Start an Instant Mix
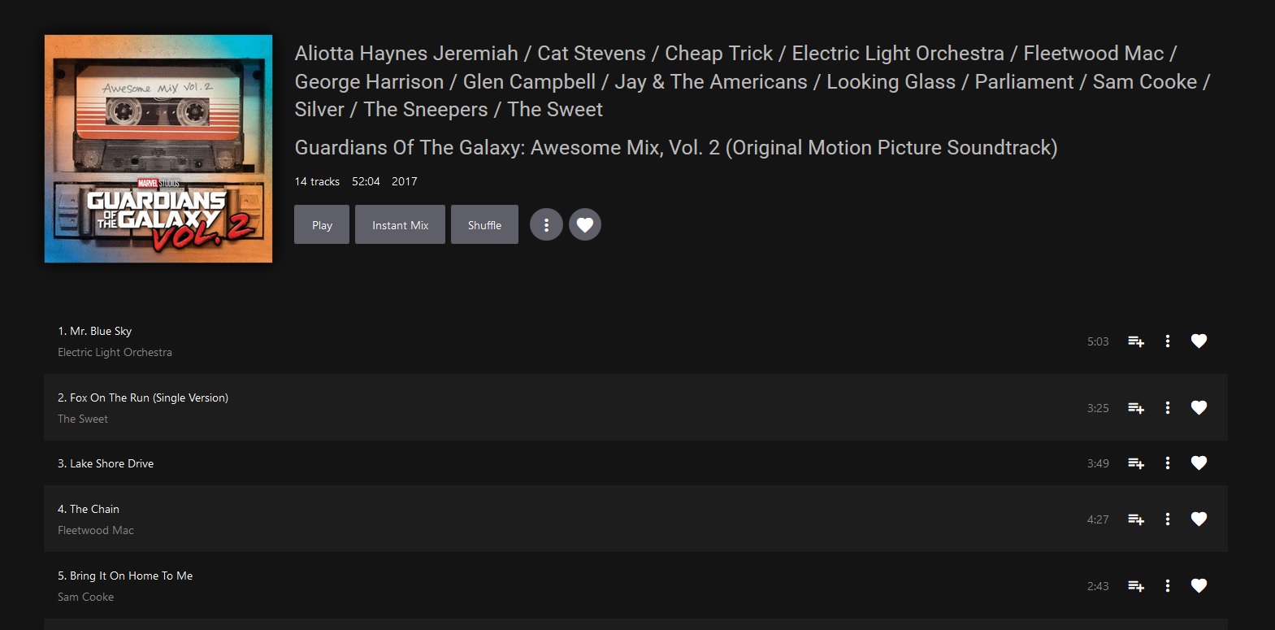Image resolution: width=1275 pixels, height=630 pixels. click(x=400, y=225)
